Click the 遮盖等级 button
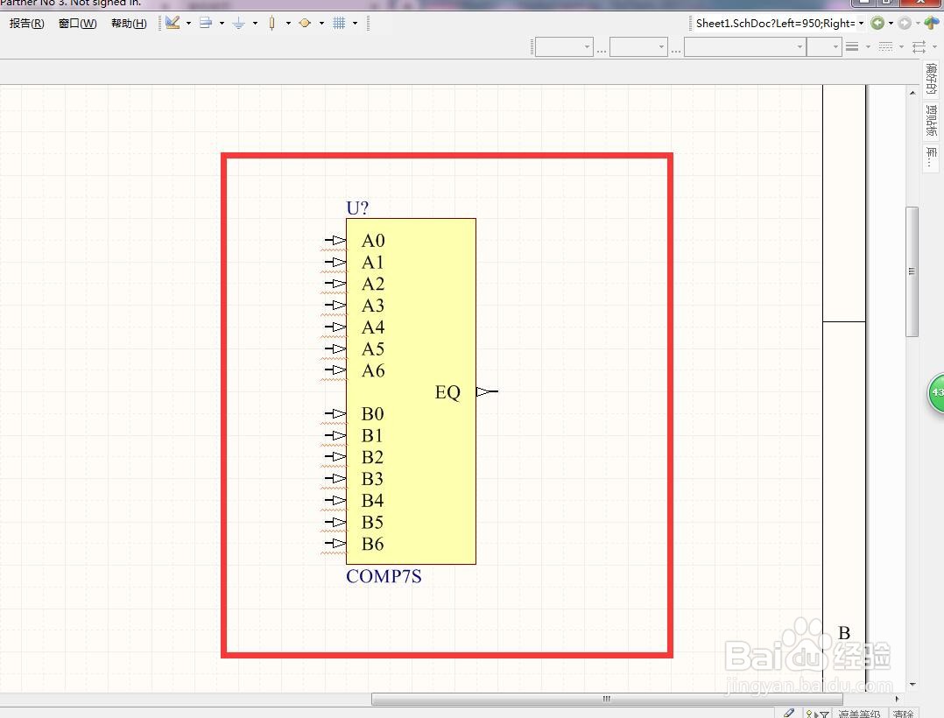944x718 pixels. pyautogui.click(x=859, y=714)
